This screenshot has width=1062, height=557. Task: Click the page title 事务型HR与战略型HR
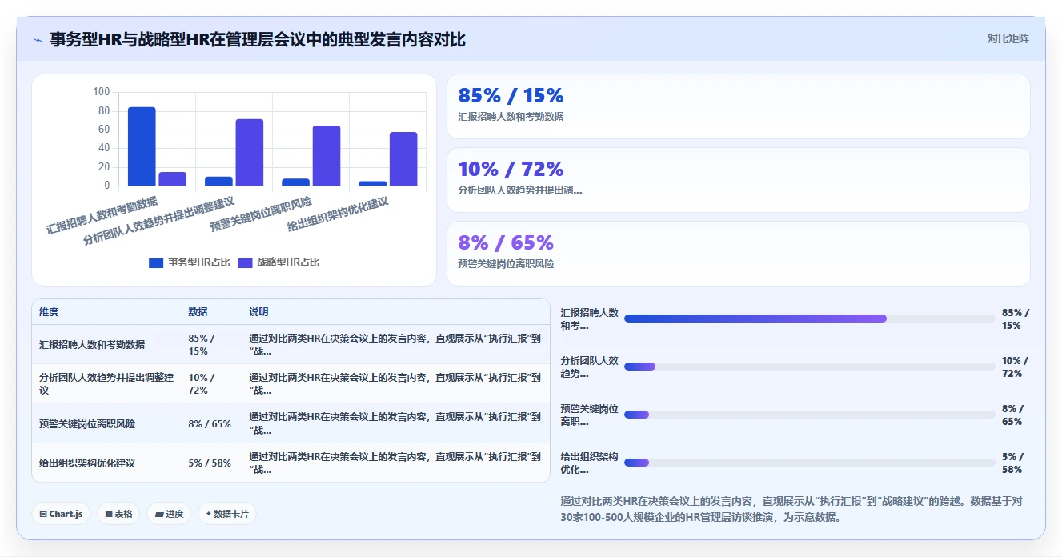[258, 39]
